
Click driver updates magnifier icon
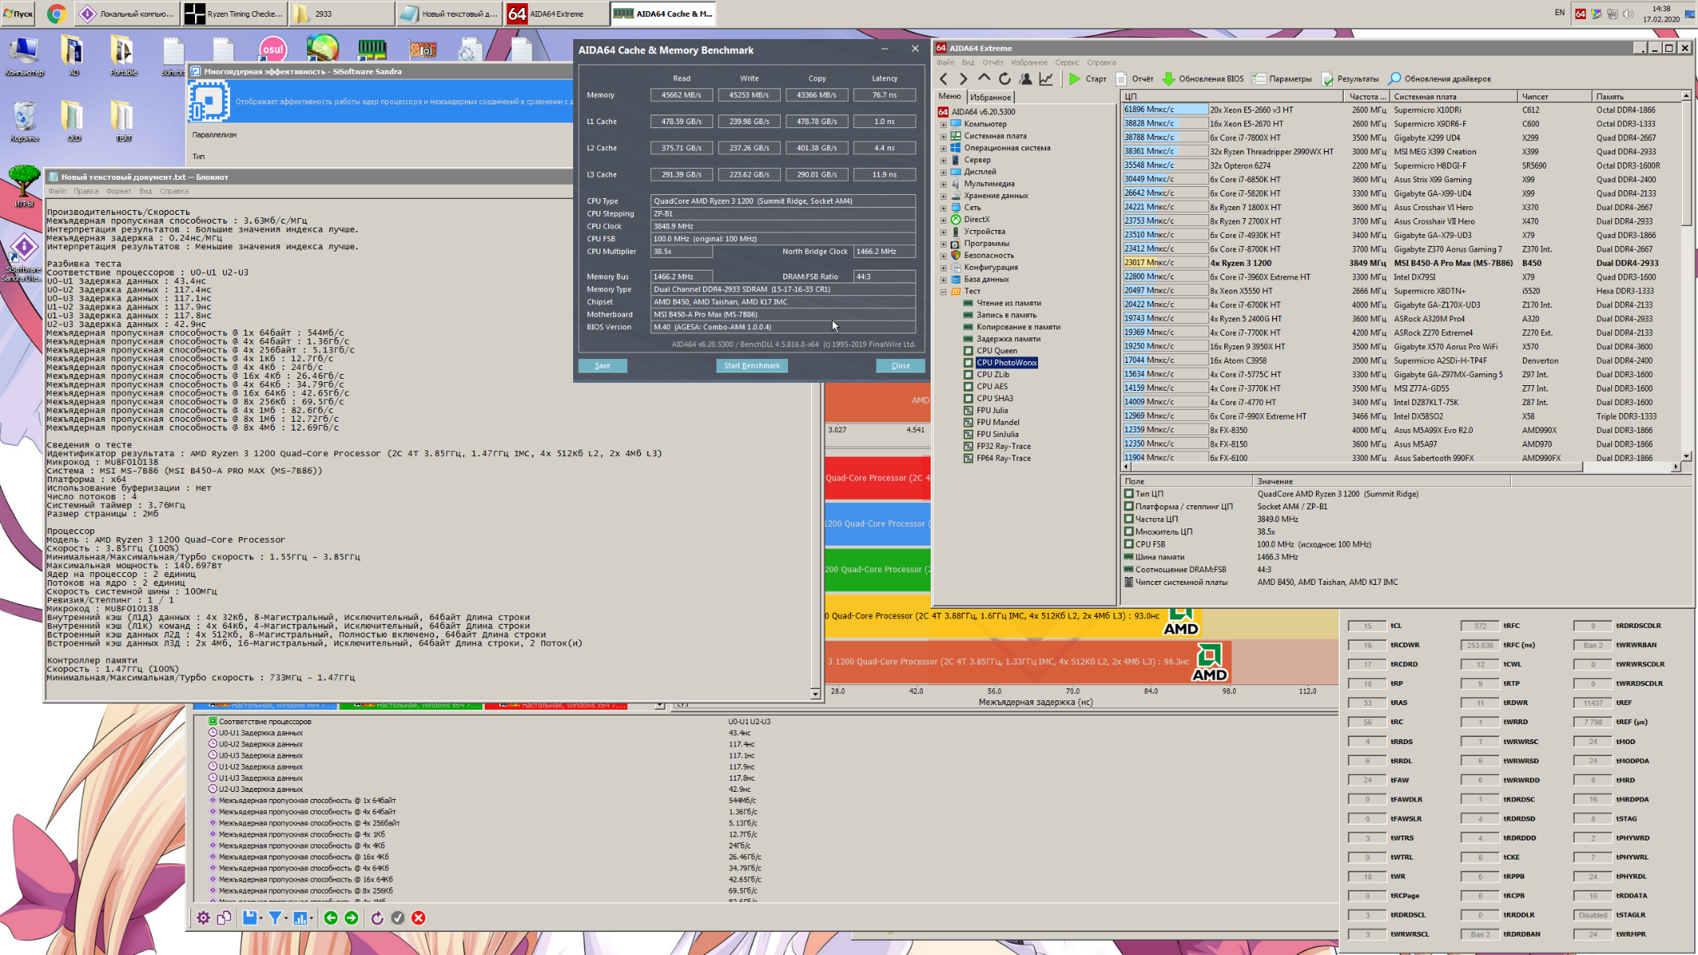point(1395,79)
